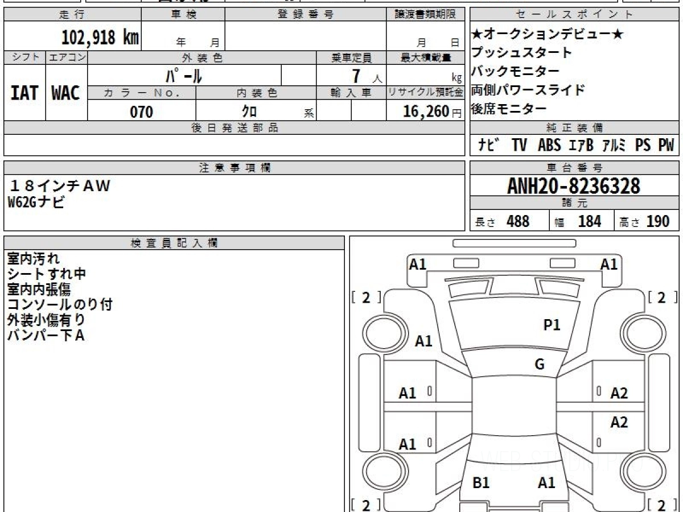683x512 pixels.
Task: Click the 内装色 header
Action: pyautogui.click(x=256, y=93)
